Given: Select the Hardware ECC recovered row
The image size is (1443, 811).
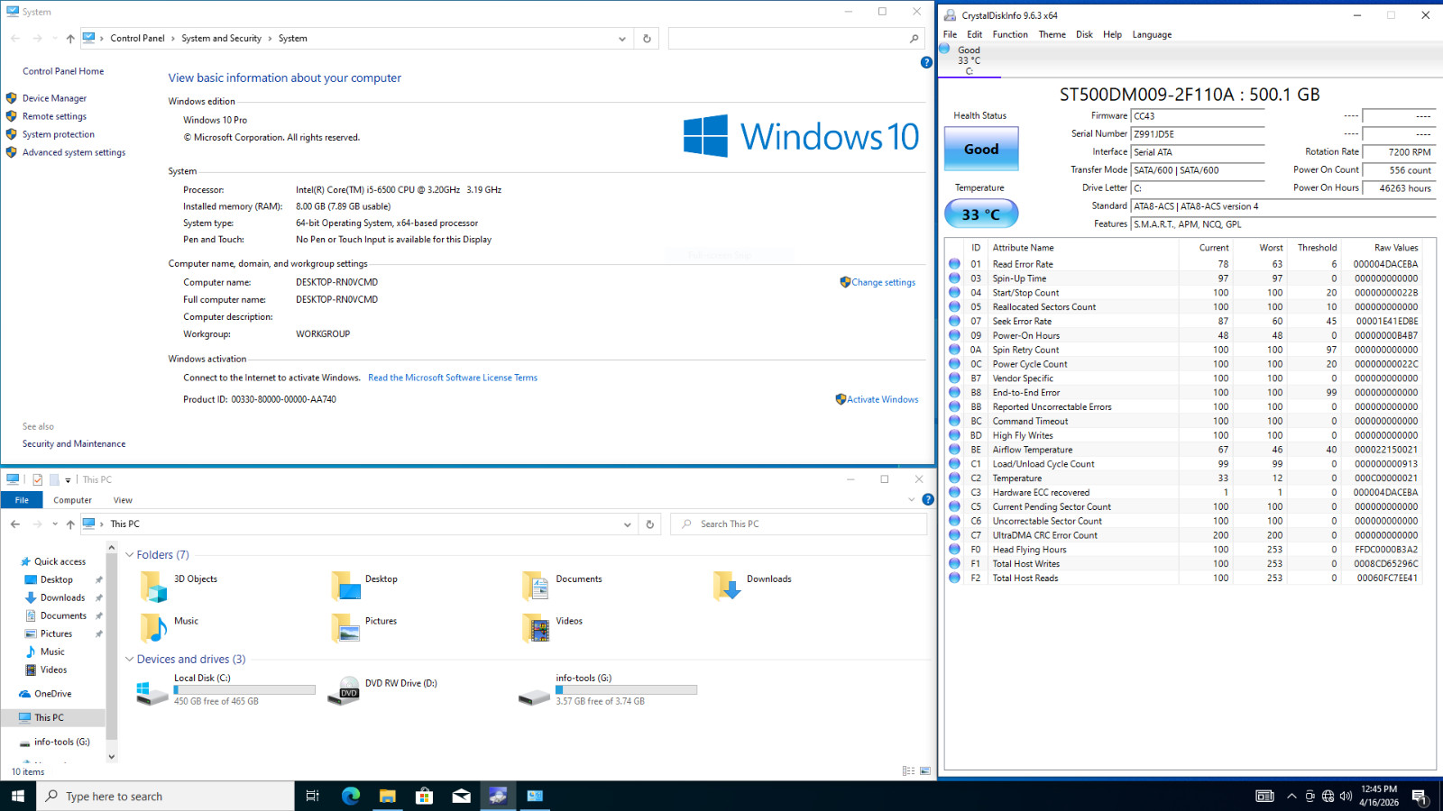Looking at the screenshot, I should tap(1183, 493).
